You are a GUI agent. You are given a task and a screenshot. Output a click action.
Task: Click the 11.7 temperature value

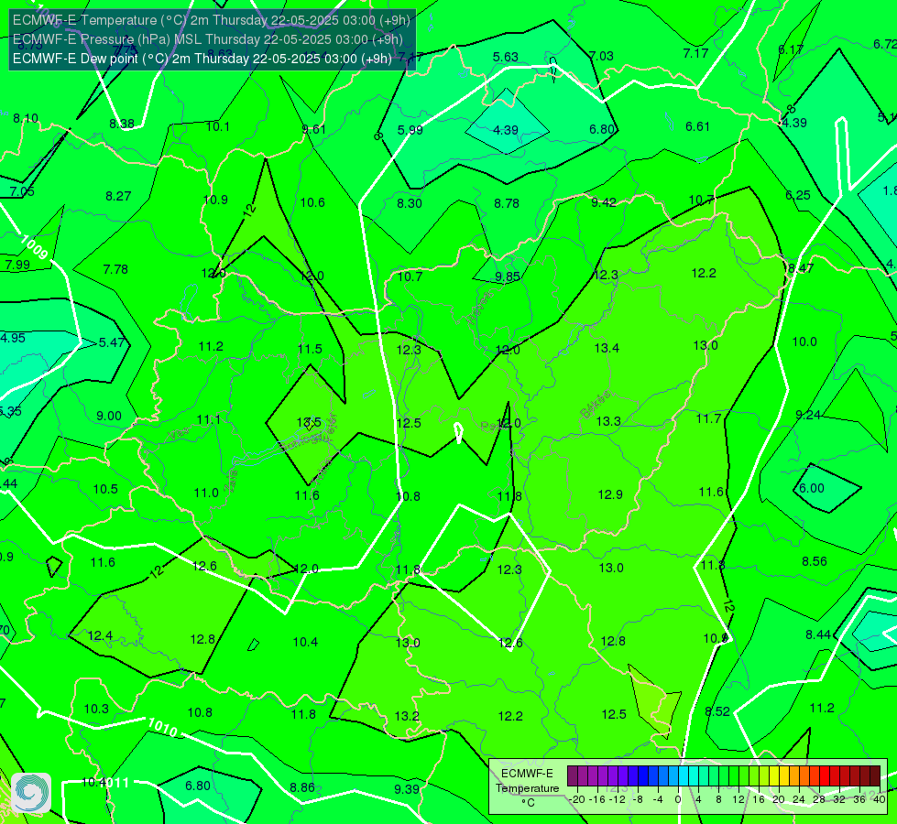click(709, 419)
